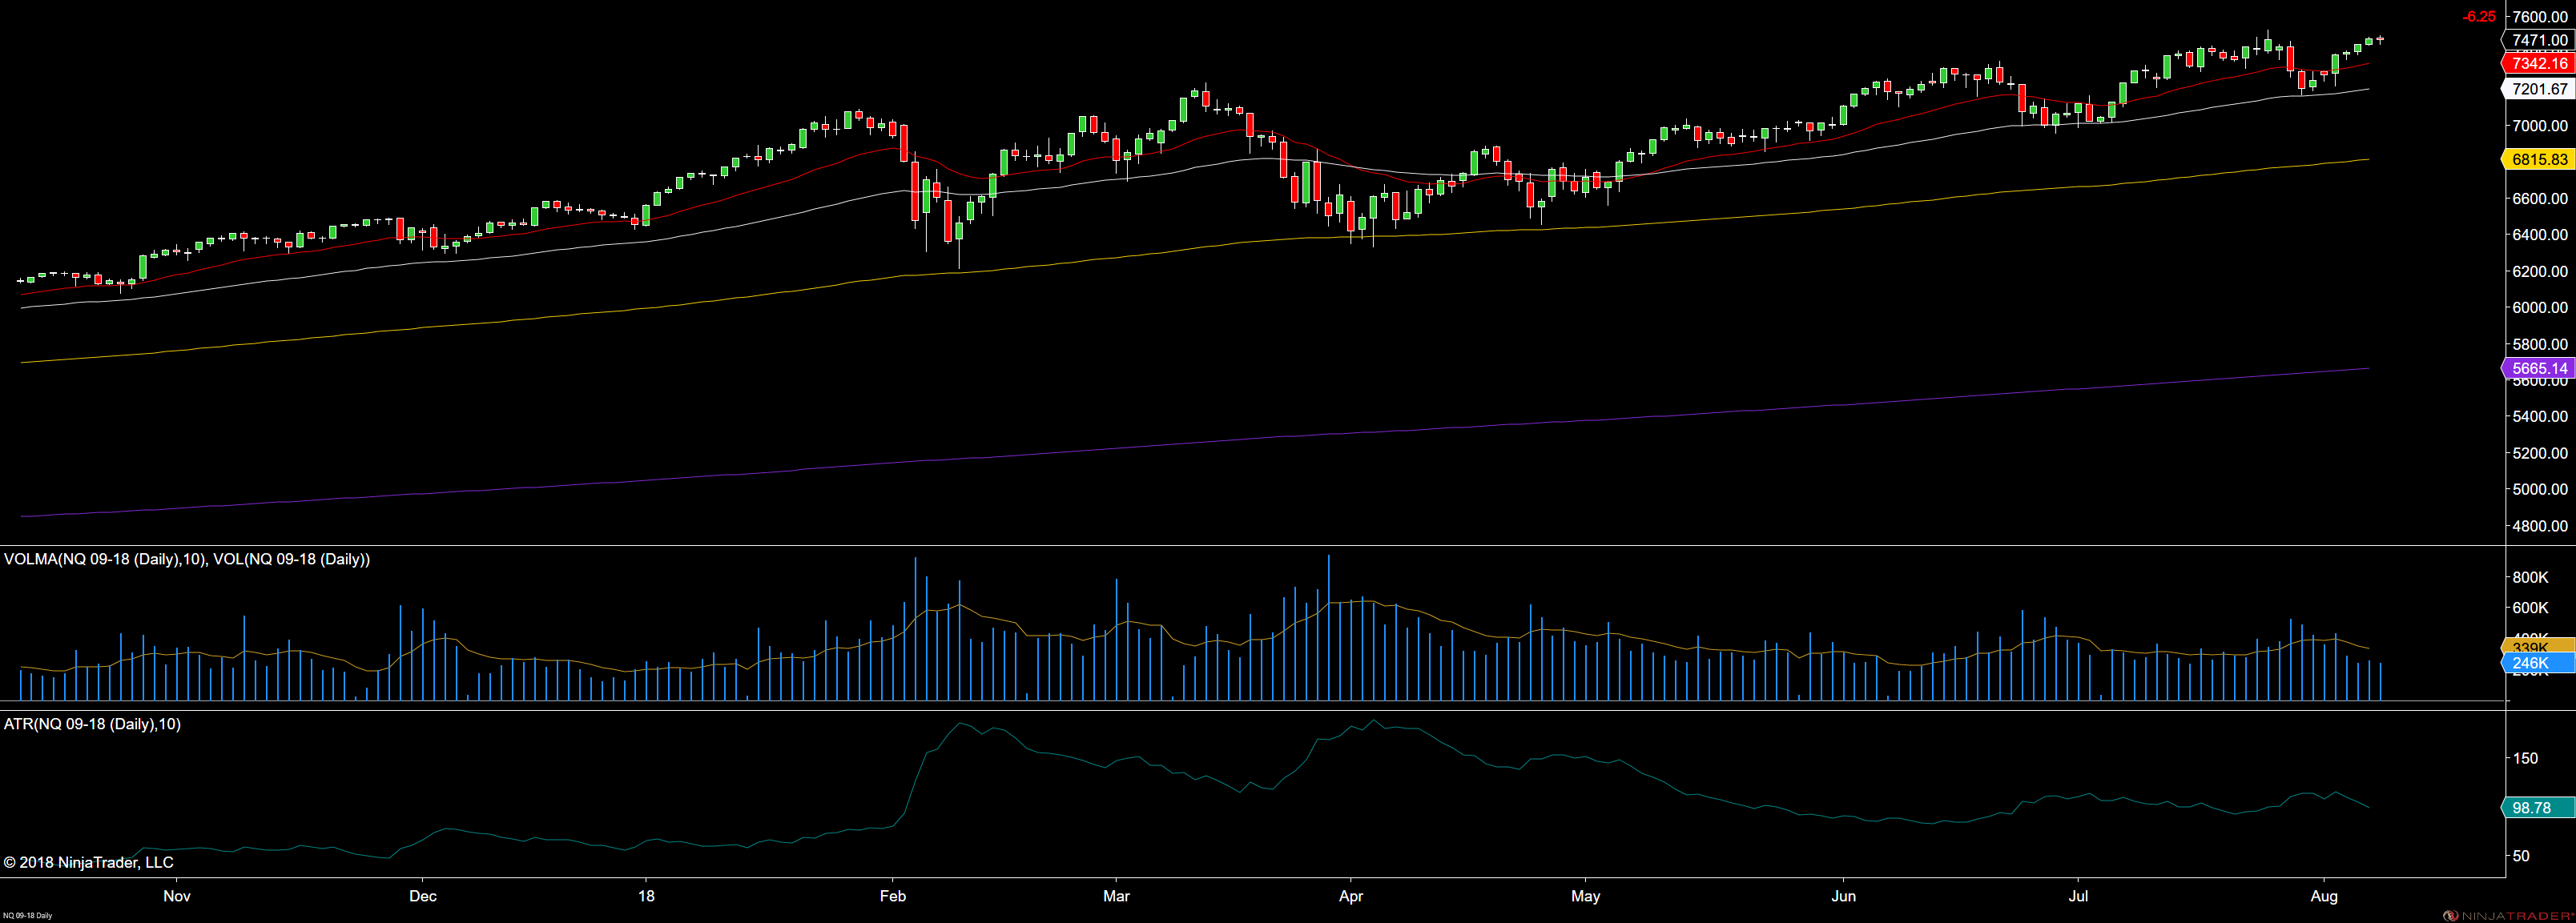Click the 7000.00 price axis label
2576x923 pixels.
point(2540,126)
